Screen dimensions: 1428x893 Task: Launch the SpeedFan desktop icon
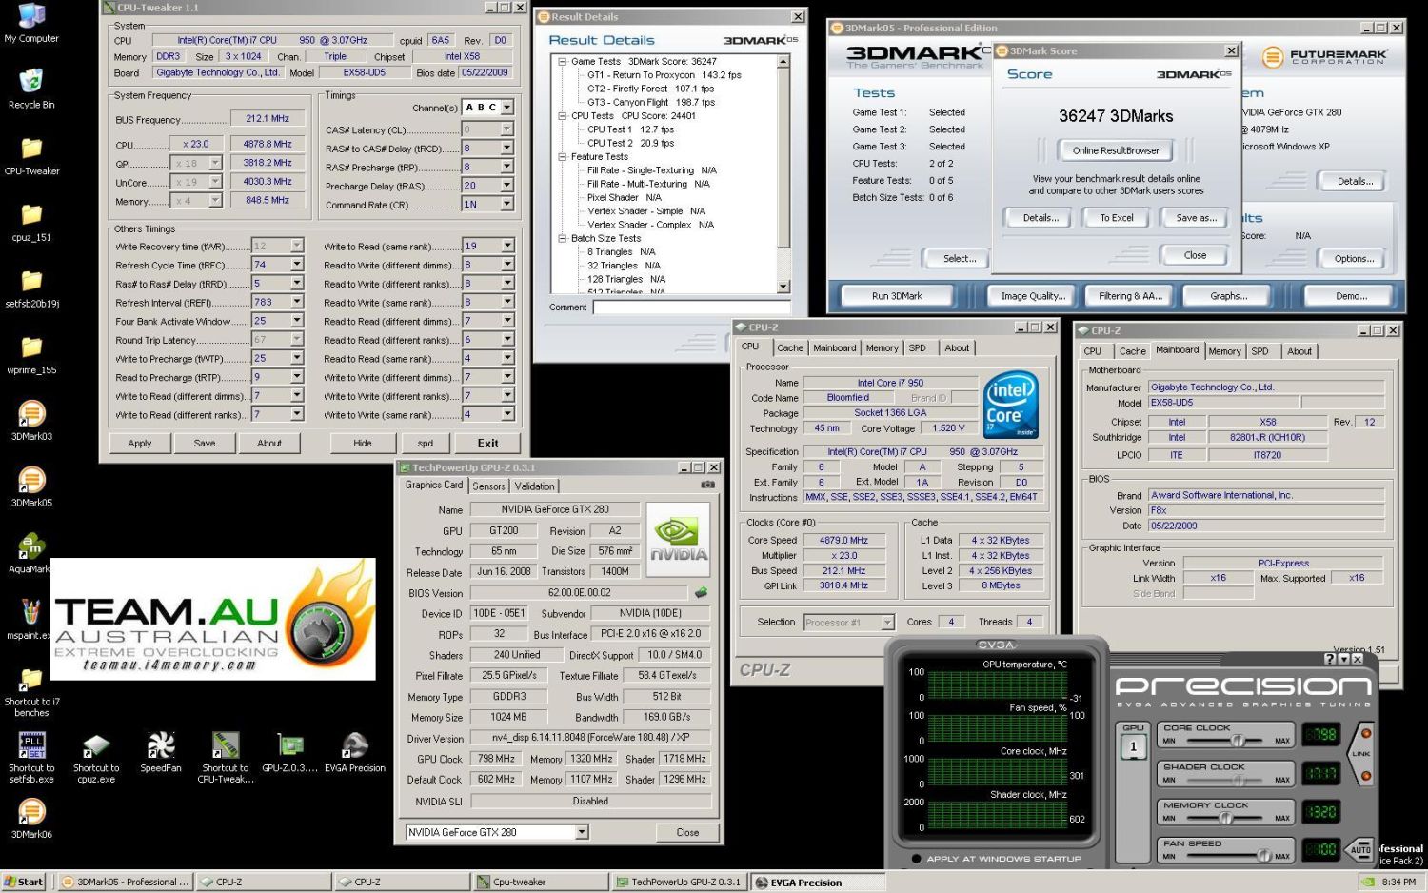click(x=161, y=752)
